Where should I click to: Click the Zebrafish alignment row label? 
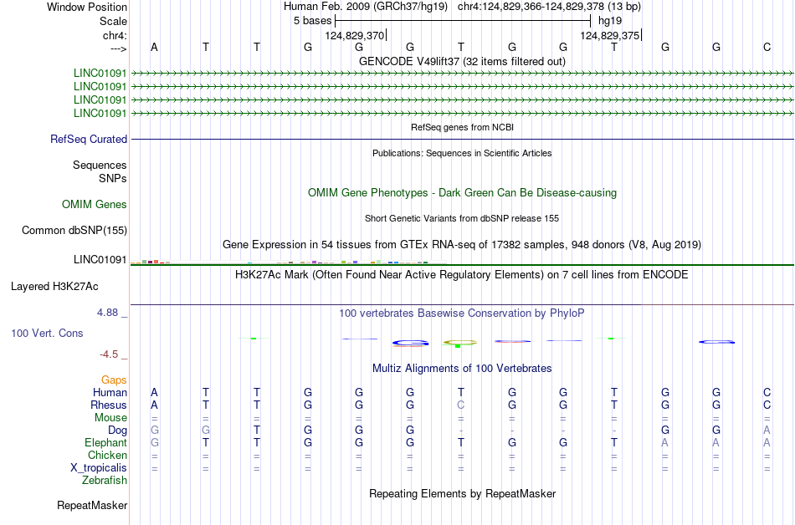pos(105,481)
